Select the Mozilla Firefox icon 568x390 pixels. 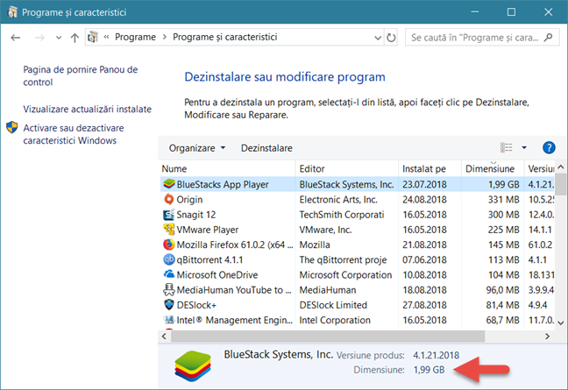(169, 245)
